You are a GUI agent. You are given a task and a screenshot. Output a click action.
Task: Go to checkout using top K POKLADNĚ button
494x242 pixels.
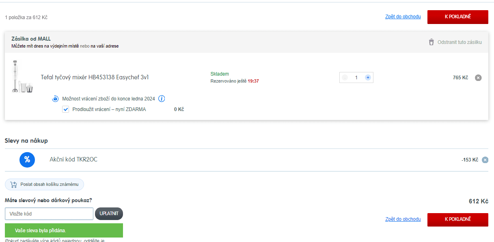pyautogui.click(x=458, y=17)
